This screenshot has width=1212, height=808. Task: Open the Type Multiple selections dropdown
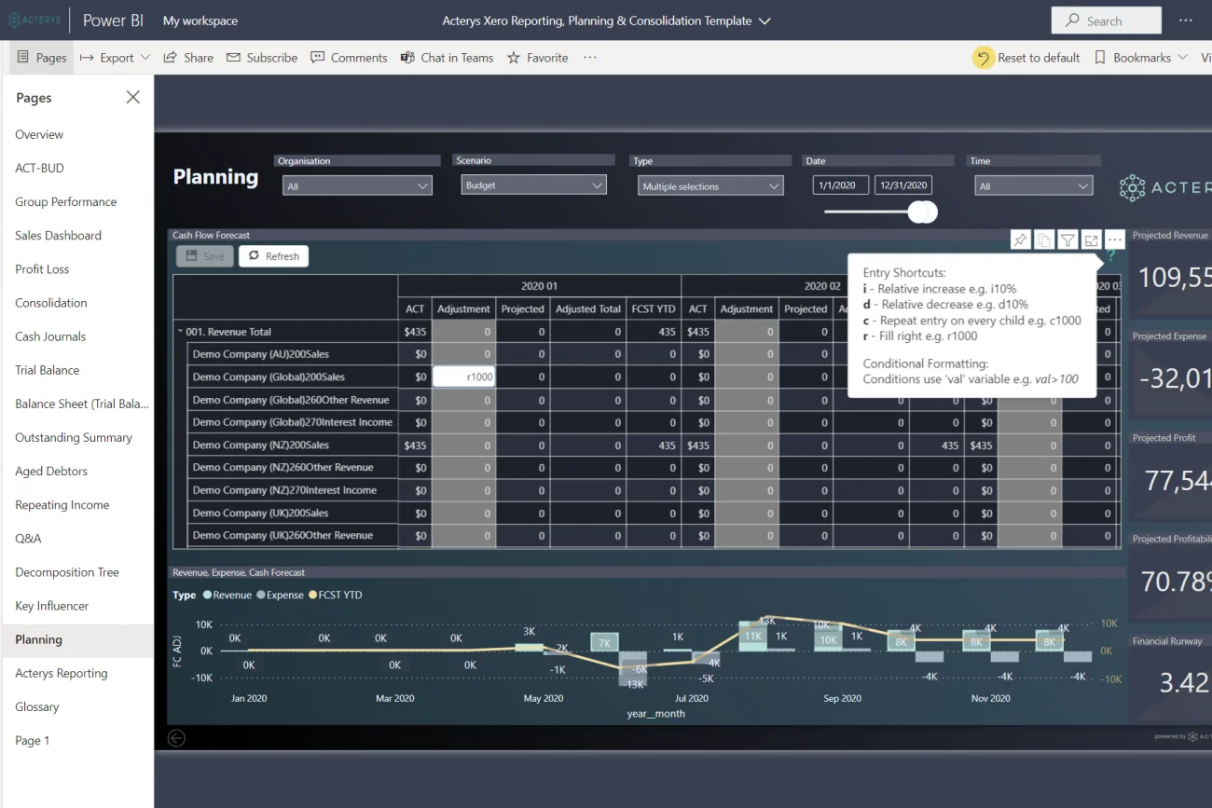coord(710,185)
